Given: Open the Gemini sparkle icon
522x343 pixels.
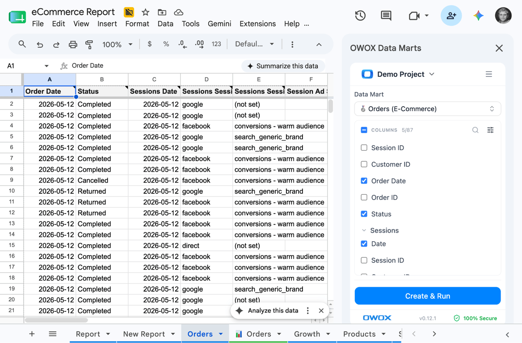Looking at the screenshot, I should coord(478,16).
